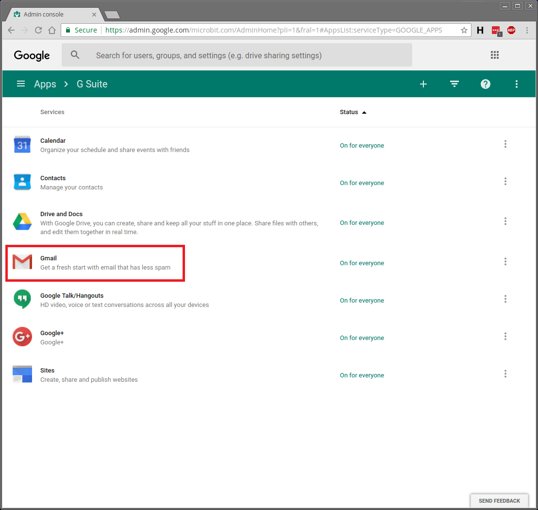Open the Sites service name
The image size is (538, 510).
point(48,370)
